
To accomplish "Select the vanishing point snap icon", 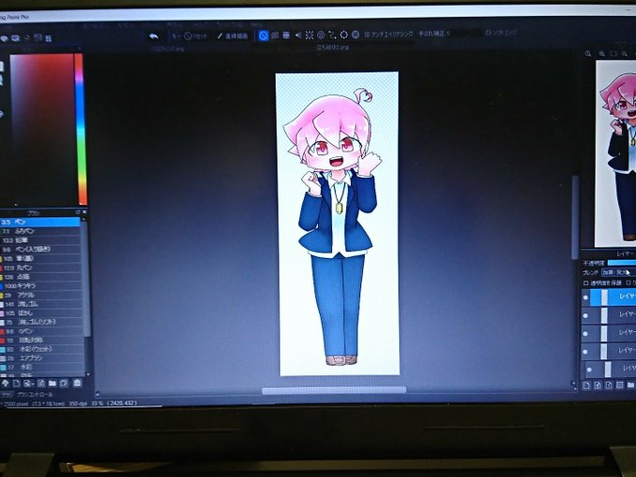I will tap(298, 36).
